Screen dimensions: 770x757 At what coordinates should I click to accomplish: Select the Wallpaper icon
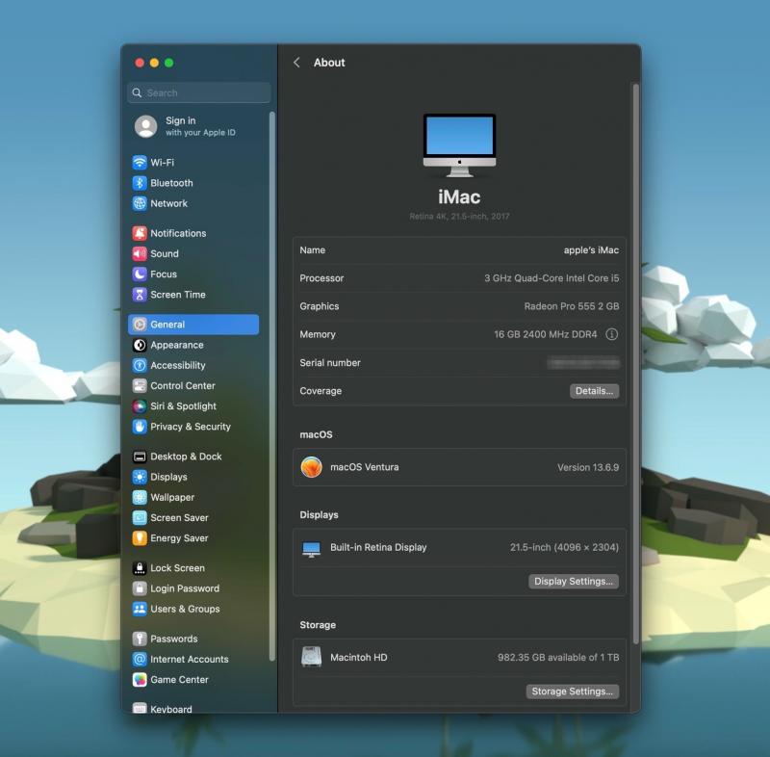(140, 497)
